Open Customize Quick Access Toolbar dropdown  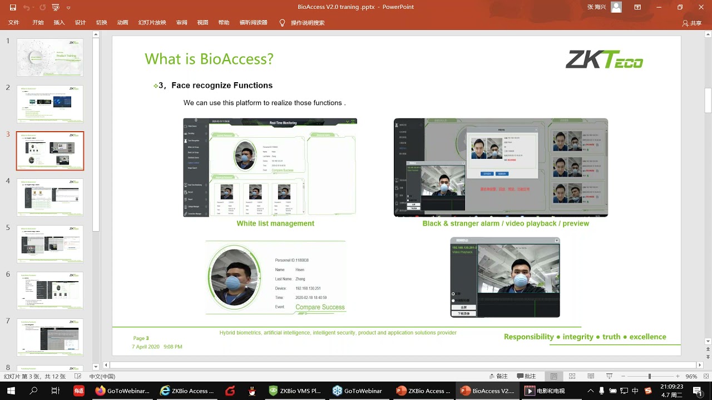click(x=68, y=8)
